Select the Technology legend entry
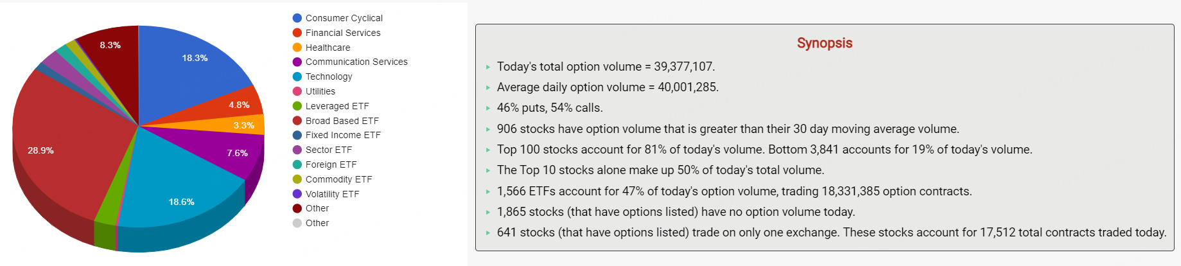 (329, 76)
